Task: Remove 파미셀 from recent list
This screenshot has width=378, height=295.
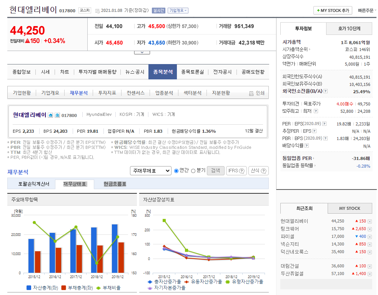Action: [x=370, y=237]
